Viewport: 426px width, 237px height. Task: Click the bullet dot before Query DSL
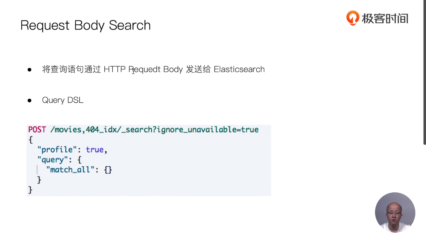point(30,100)
